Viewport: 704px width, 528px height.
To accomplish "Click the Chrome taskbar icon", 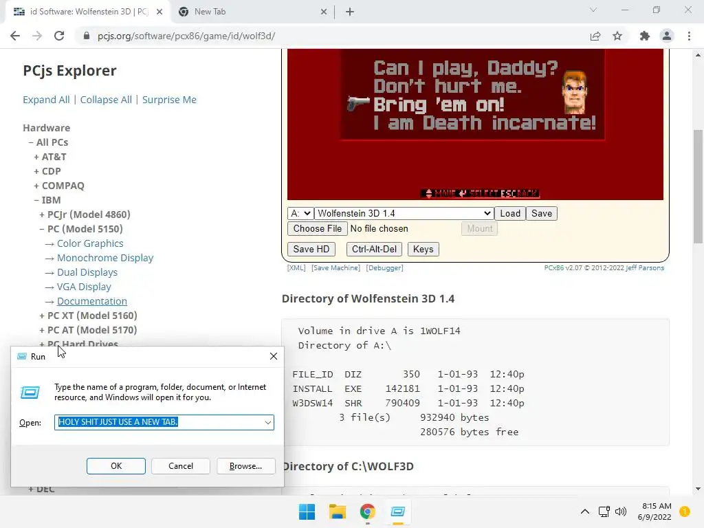I will (x=367, y=511).
